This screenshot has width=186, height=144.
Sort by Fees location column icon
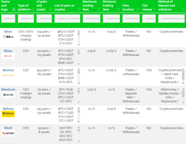[138, 9]
